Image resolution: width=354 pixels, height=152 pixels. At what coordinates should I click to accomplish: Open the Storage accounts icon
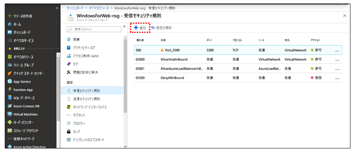(x=10, y=130)
